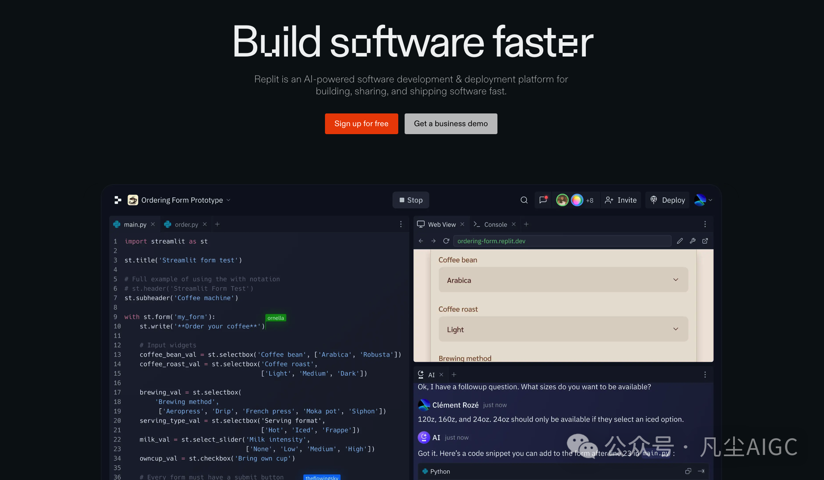Image resolution: width=824 pixels, height=480 pixels.
Task: Expand the Coffee roast Light dropdown
Action: click(x=563, y=330)
